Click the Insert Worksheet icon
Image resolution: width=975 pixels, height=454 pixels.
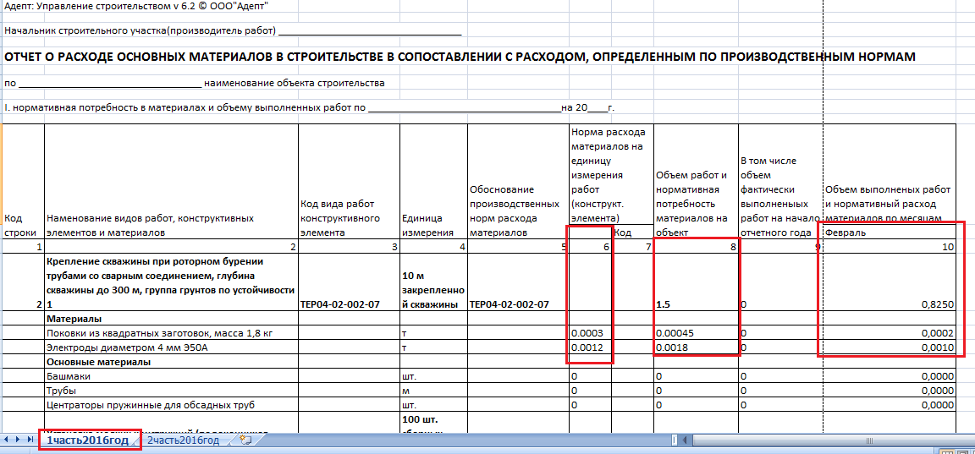(x=245, y=440)
